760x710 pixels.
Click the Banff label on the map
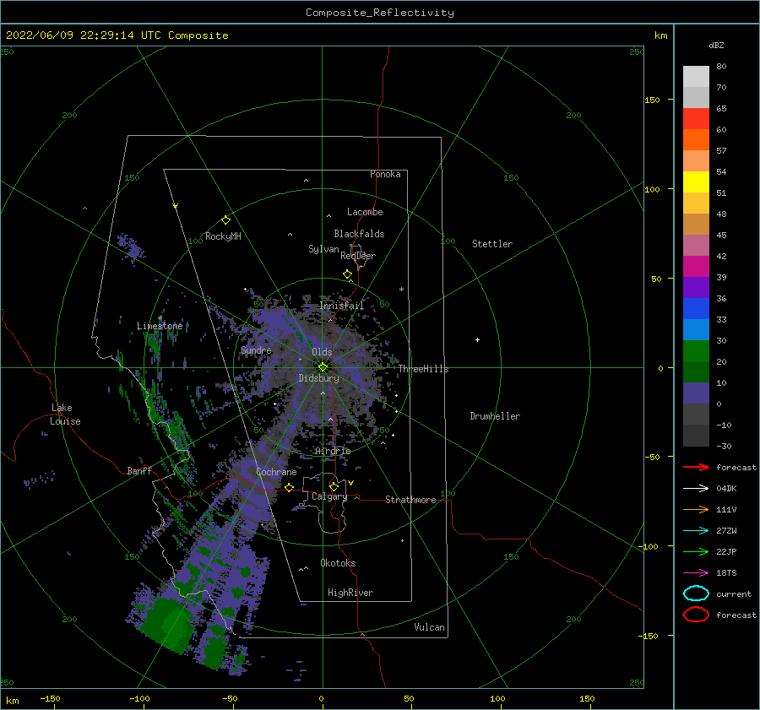click(x=139, y=470)
